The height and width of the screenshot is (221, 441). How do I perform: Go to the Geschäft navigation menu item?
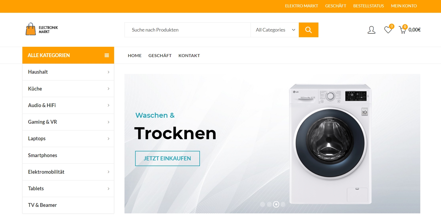tap(160, 55)
